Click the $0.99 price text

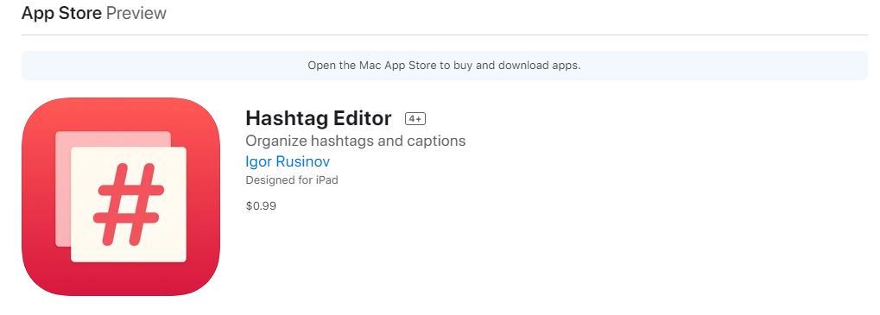[261, 205]
